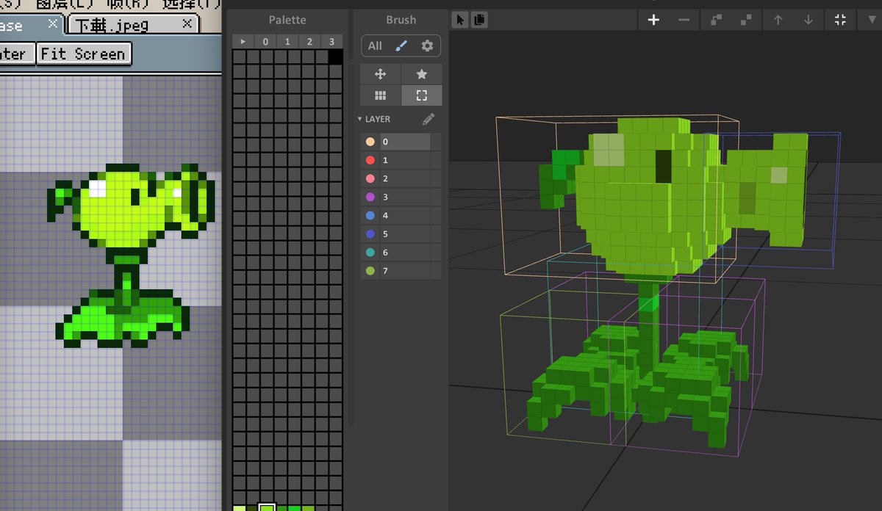Select the pointer tool in world toolbar
Viewport: 882px width, 511px height.
point(460,20)
